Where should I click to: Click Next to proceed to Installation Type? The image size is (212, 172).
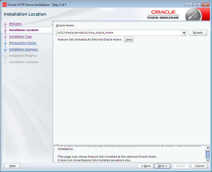pos(162,166)
